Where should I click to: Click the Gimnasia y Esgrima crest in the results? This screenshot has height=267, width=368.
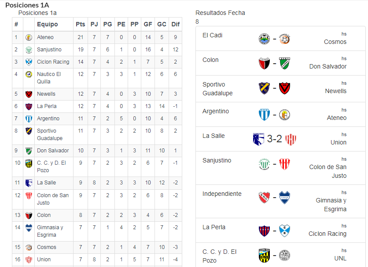click(284, 198)
